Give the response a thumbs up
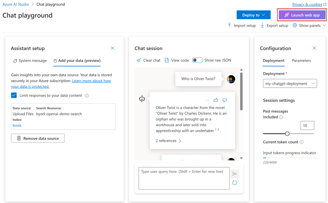Image resolution: width=328 pixels, height=203 pixels. point(216,100)
